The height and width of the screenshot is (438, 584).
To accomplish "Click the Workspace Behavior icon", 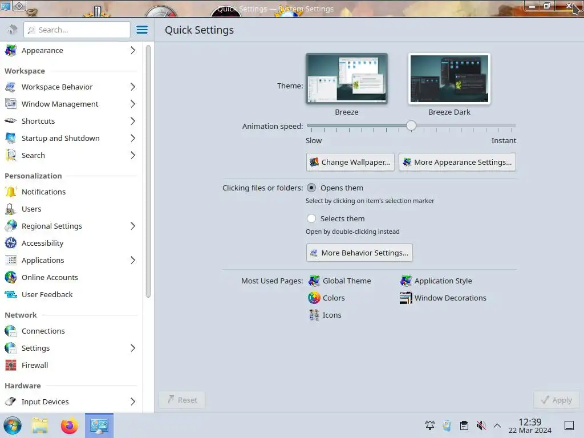I will (11, 87).
